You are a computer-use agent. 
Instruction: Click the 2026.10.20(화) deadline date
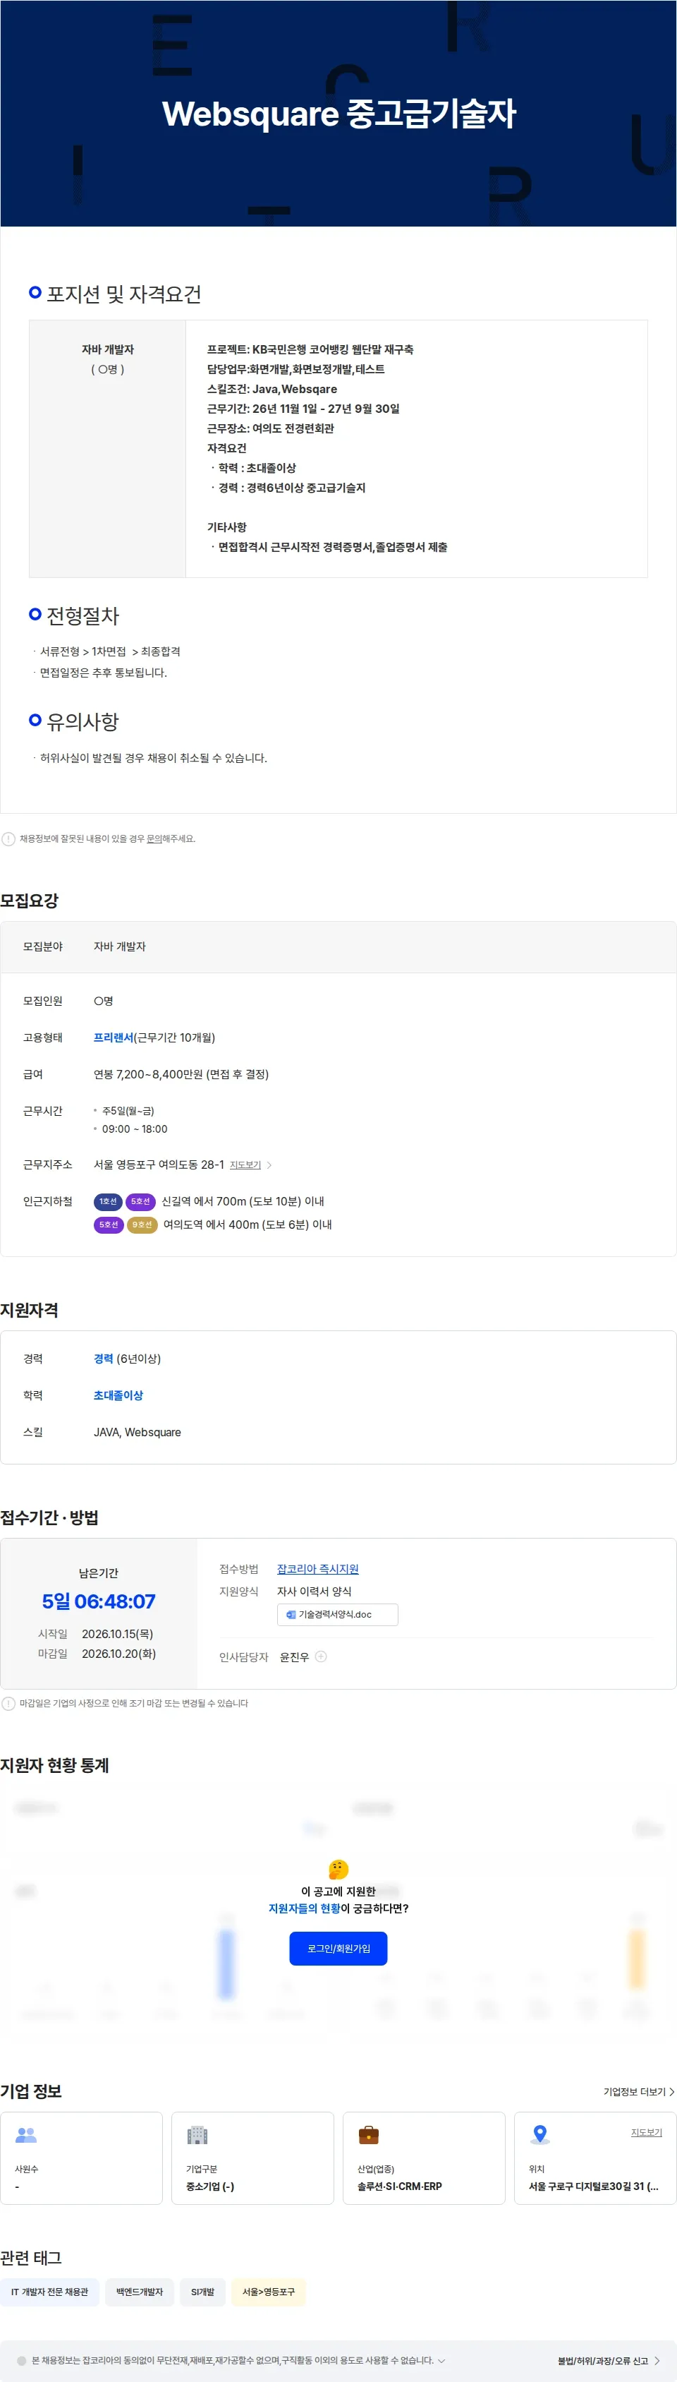[118, 1654]
